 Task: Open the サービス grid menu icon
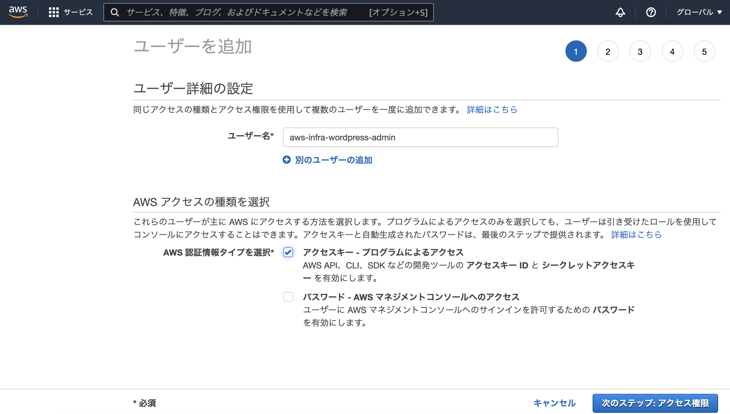click(54, 12)
